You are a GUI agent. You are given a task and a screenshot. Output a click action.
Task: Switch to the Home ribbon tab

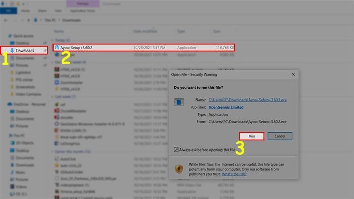click(x=25, y=11)
